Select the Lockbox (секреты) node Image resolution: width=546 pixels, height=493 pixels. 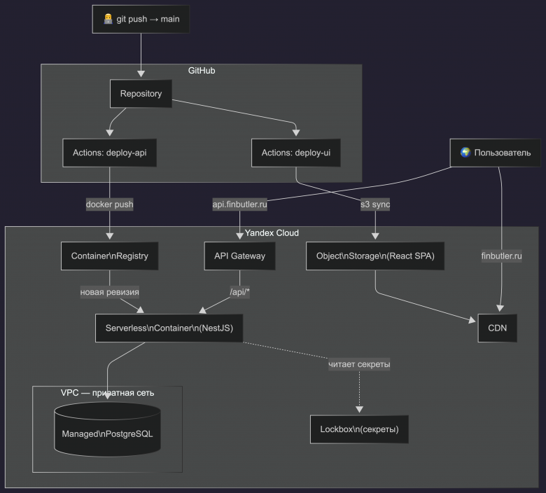[359, 429]
